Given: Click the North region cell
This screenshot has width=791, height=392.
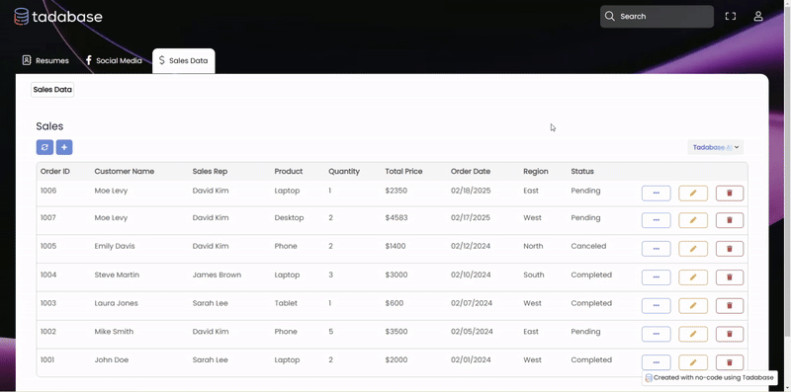Looking at the screenshot, I should [x=533, y=247].
